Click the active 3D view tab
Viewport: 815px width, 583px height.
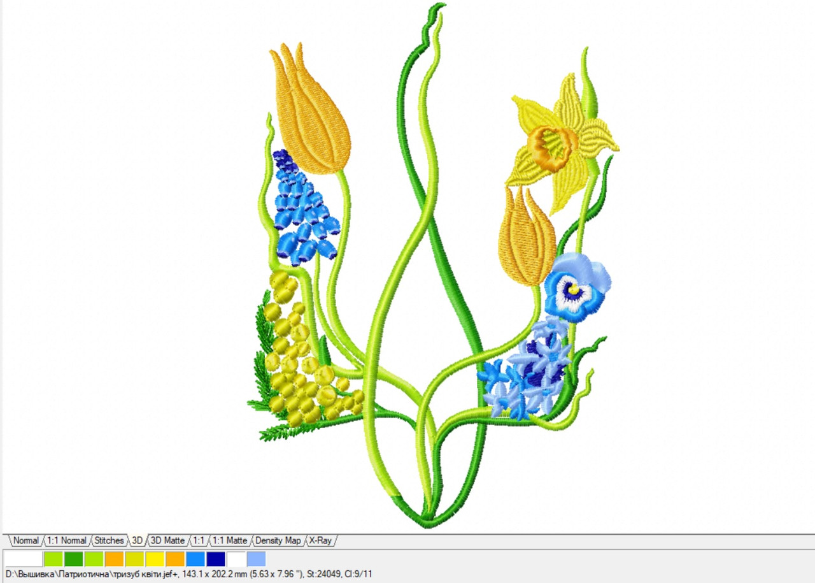[x=137, y=540]
